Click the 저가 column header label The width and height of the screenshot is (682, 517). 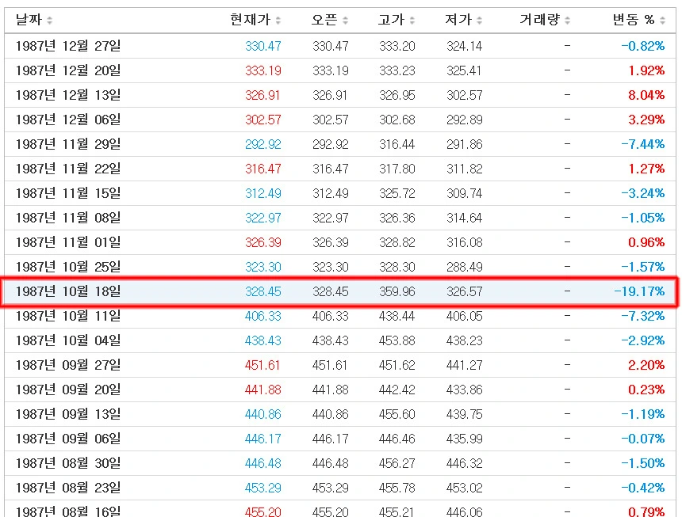pyautogui.click(x=458, y=20)
